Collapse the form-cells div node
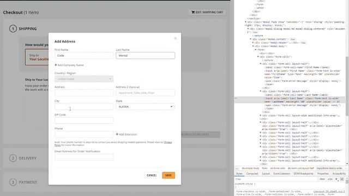The image size is (349, 196). tap(258, 57)
